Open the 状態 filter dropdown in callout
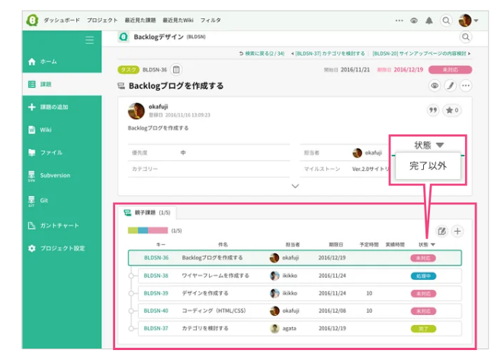504x360 pixels. coord(428,145)
